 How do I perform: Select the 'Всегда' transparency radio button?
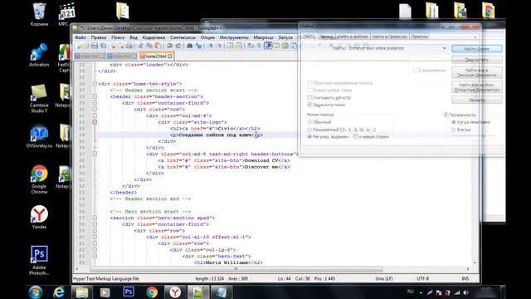click(x=454, y=130)
